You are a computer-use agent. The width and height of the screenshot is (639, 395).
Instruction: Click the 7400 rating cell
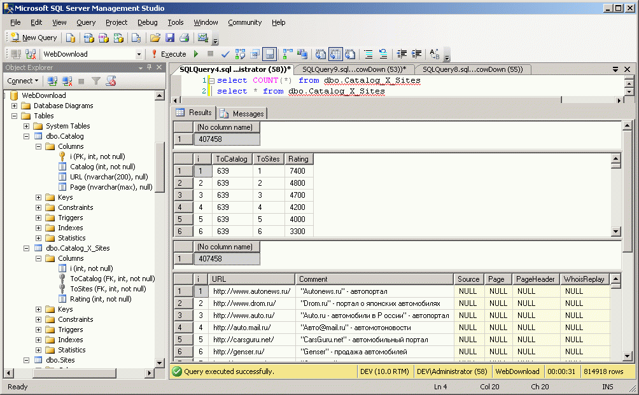click(x=298, y=171)
